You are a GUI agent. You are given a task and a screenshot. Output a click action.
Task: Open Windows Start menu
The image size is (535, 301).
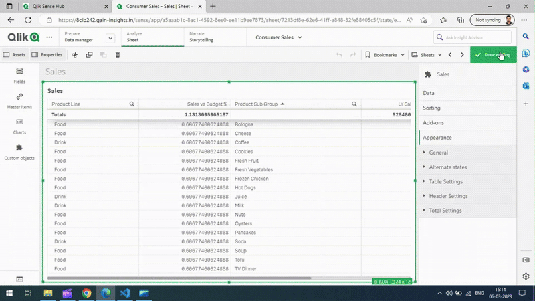click(9, 293)
